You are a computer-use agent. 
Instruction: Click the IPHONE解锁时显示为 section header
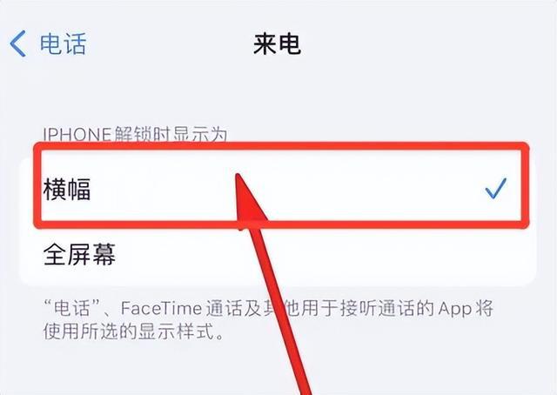(135, 135)
